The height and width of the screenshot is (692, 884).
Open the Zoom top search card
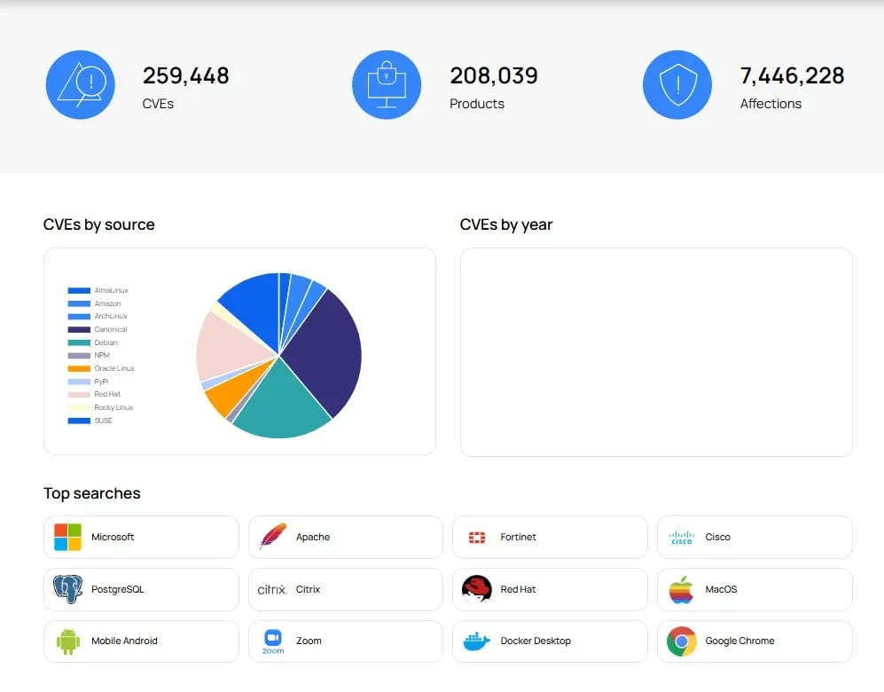(x=345, y=641)
